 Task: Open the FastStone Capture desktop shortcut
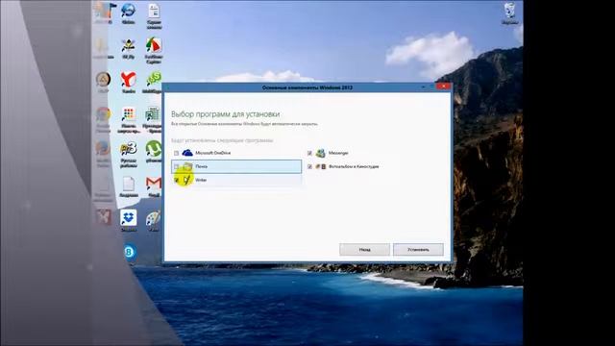pyautogui.click(x=154, y=50)
